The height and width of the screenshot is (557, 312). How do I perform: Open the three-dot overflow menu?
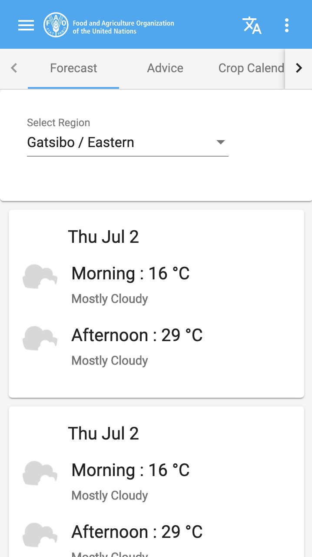pos(286,25)
